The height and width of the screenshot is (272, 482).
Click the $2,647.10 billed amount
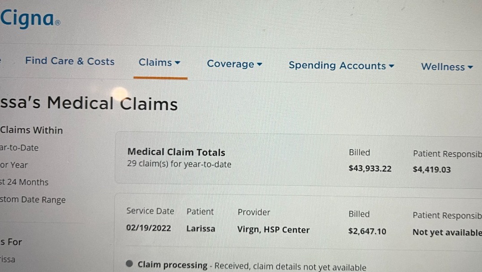point(367,231)
